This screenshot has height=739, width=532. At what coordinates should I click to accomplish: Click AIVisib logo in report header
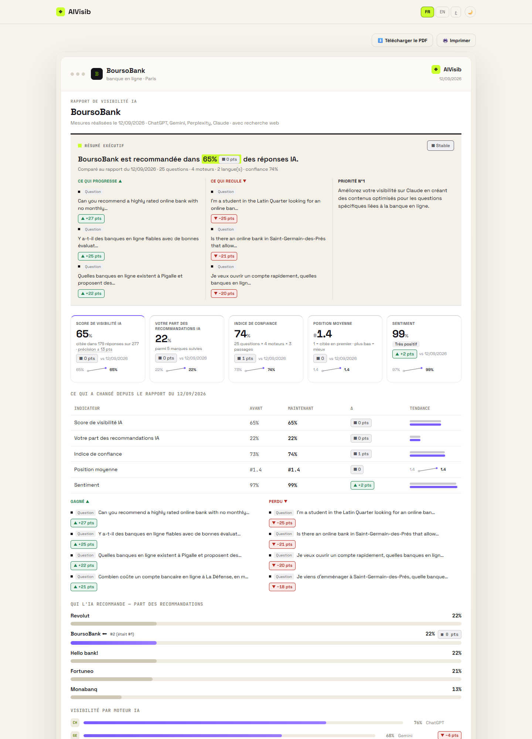[x=446, y=69]
